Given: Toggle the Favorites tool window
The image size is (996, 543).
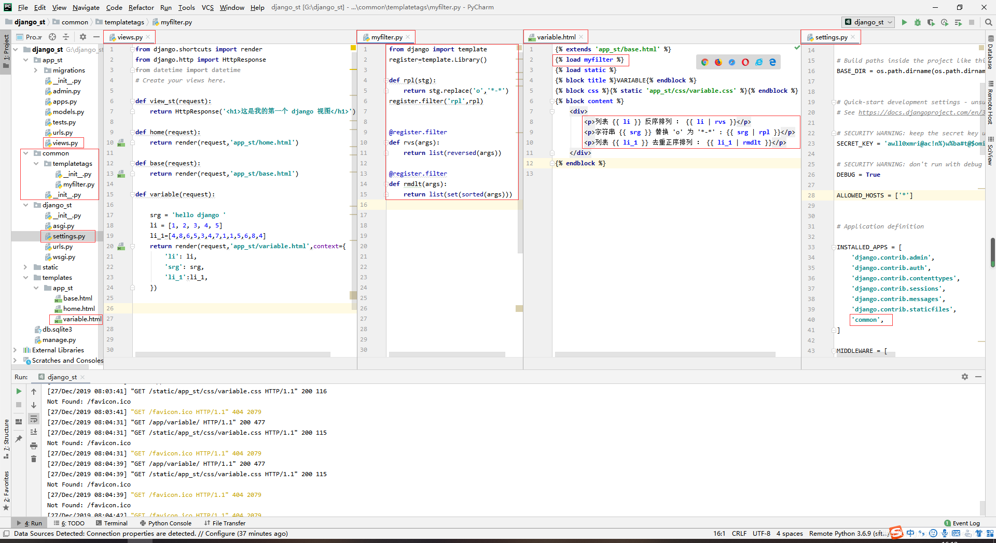Looking at the screenshot, I should 6,490.
